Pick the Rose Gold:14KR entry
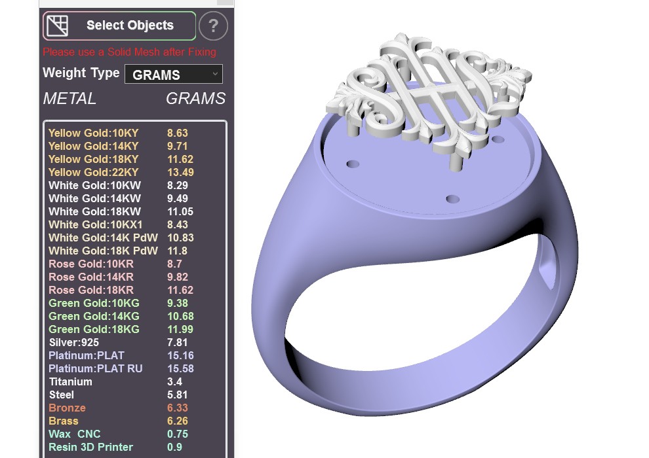Viewport: 649px width, 458px height. 135,277
